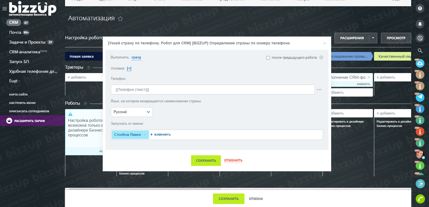Screen dimensions: 429x207
Task: Open the user photo avatar chat
Action: click(x=420, y=154)
